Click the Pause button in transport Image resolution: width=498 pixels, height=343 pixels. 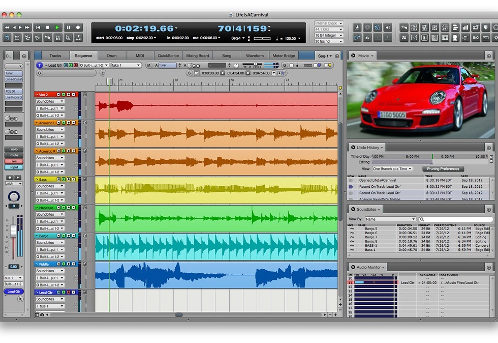68,27
